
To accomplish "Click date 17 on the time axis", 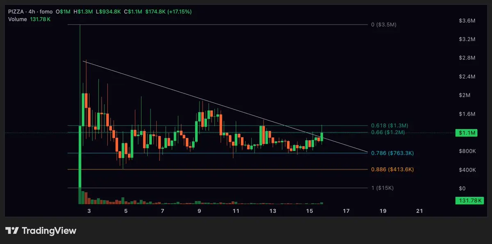I will [x=346, y=211].
